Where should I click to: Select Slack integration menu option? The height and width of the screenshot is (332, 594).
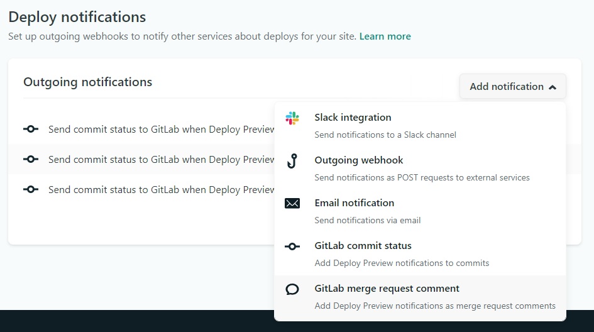(420, 125)
